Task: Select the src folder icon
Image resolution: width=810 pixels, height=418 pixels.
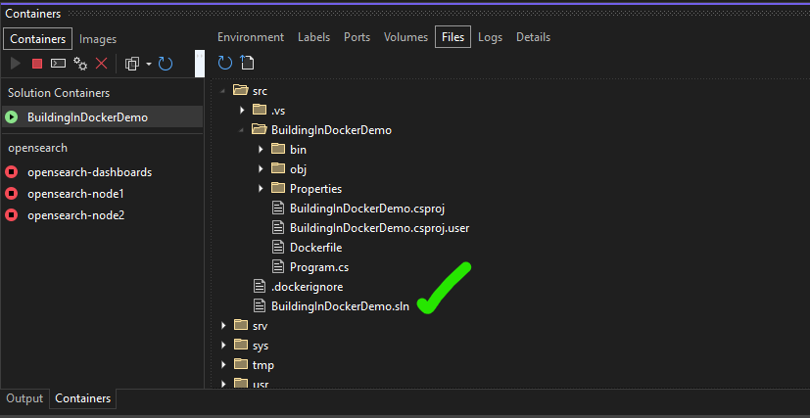Action: [241, 90]
